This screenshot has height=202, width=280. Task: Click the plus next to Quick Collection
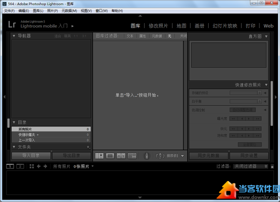tap(38, 135)
